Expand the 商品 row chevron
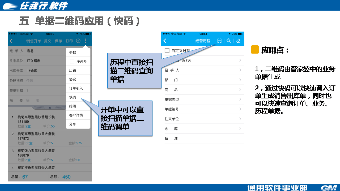 click(x=240, y=90)
